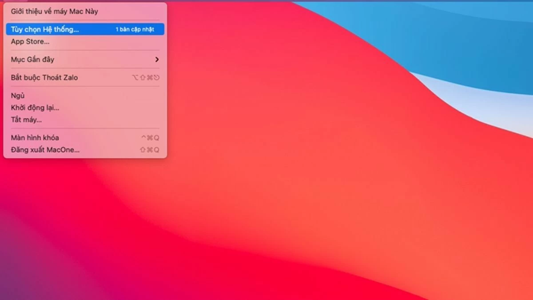Click the 1 bản cập nhật badge

(135, 29)
